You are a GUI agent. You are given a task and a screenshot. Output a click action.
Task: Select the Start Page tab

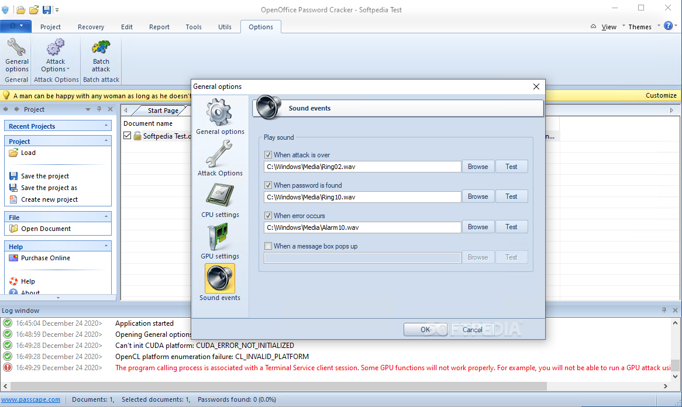[163, 111]
